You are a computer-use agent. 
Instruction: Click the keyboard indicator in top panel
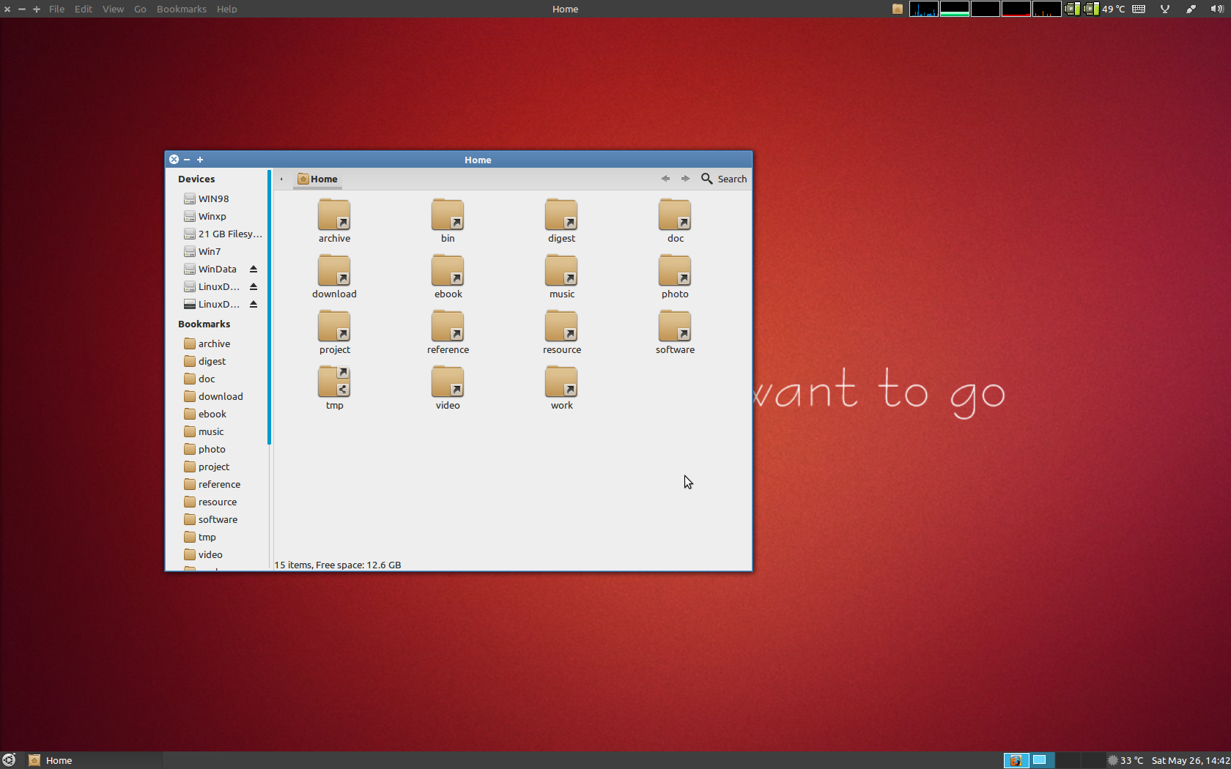[1139, 9]
